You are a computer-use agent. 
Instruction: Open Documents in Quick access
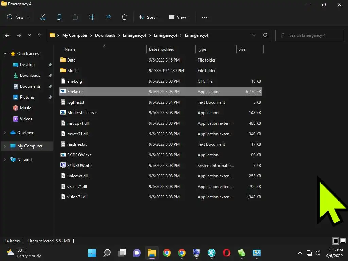[x=30, y=86]
